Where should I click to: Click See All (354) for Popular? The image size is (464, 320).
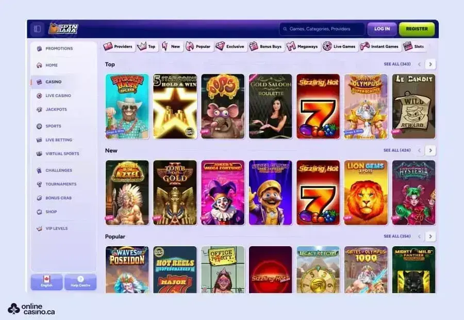tap(397, 236)
